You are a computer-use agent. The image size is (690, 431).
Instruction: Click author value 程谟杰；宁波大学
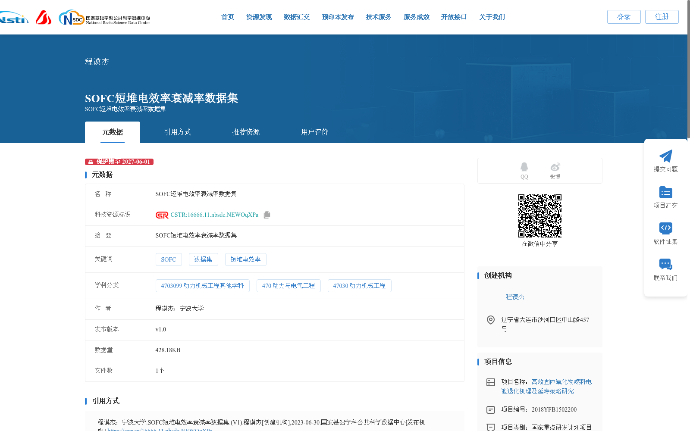point(180,309)
